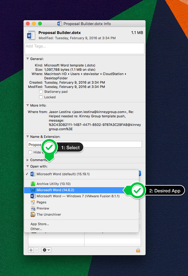Click the 1.1 MB file size text
The height and width of the screenshot is (276, 188).
137,33
